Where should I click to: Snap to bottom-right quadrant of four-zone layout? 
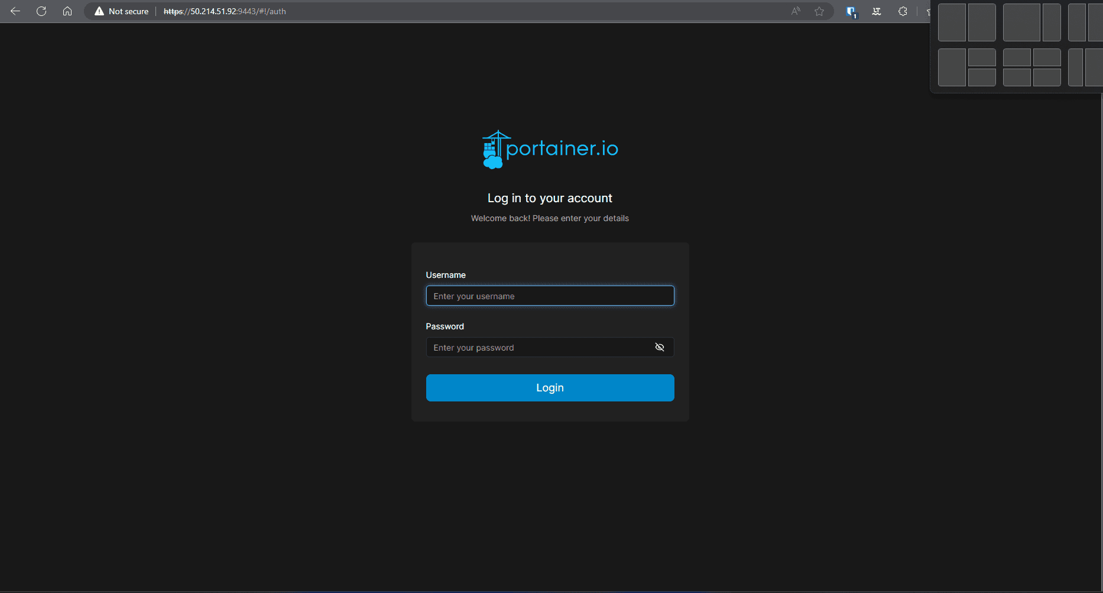click(1047, 77)
